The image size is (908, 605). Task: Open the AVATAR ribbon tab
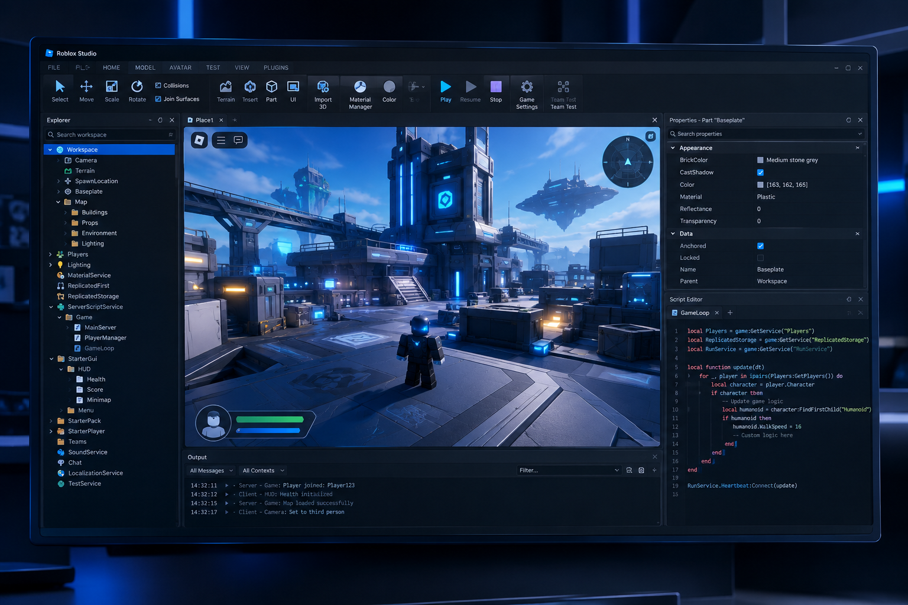(x=180, y=67)
